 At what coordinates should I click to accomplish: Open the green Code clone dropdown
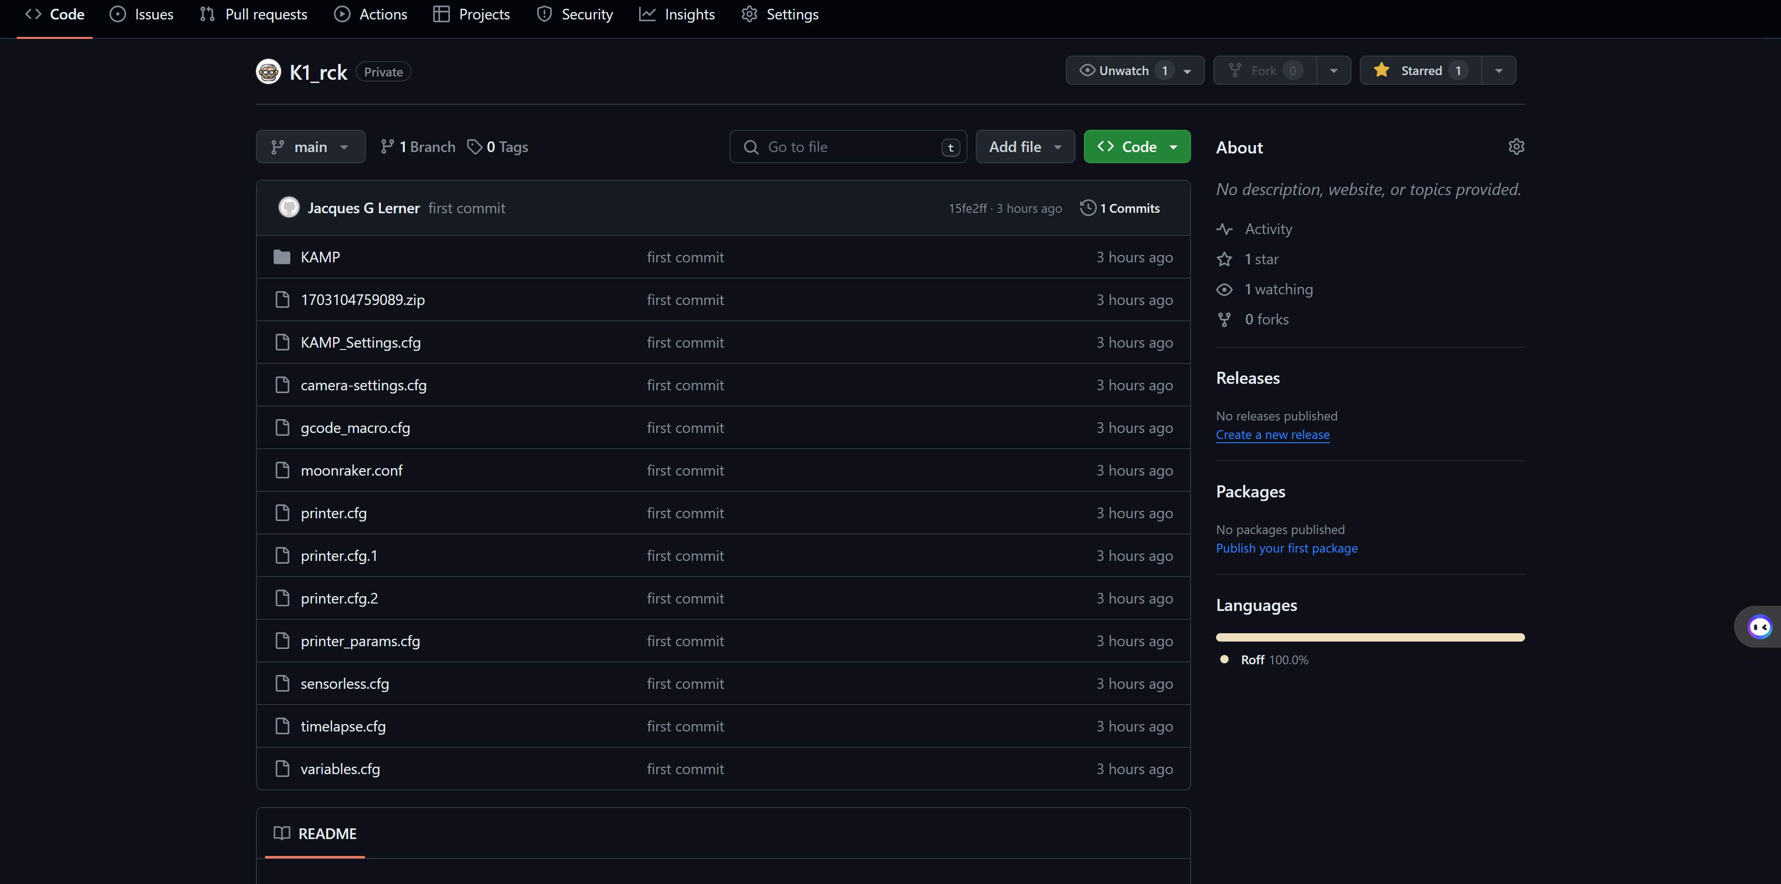1137,146
